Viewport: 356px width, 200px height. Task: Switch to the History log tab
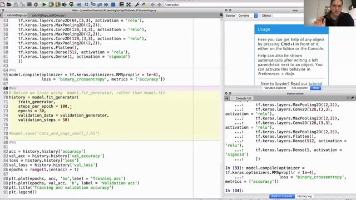click(x=304, y=196)
